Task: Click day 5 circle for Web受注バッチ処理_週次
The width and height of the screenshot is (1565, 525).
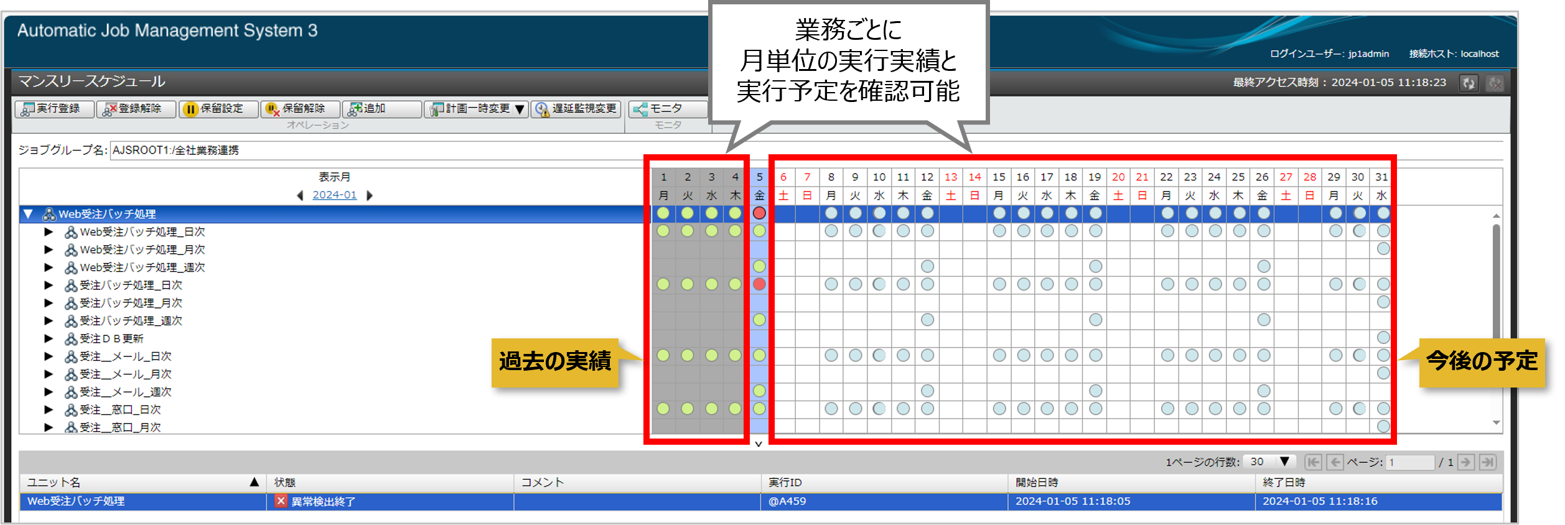Action: coord(759,266)
